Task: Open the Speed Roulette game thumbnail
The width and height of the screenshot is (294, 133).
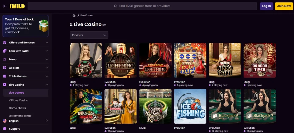Action: click(86, 60)
